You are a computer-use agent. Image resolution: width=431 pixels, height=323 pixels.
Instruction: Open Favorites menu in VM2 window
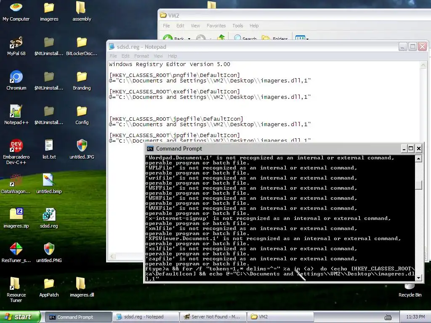216,26
